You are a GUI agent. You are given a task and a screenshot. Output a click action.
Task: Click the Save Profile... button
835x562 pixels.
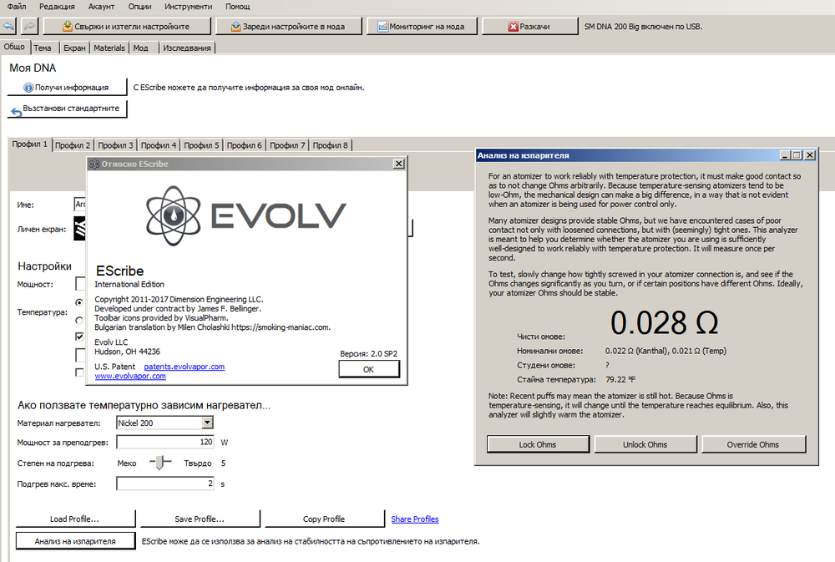[200, 519]
